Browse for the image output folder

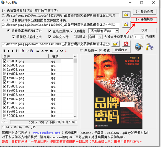126,24
